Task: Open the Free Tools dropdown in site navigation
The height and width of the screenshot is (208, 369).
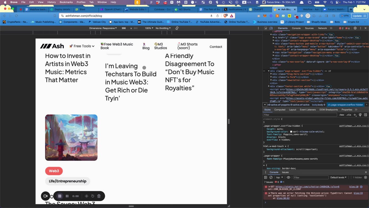Action: click(x=82, y=46)
